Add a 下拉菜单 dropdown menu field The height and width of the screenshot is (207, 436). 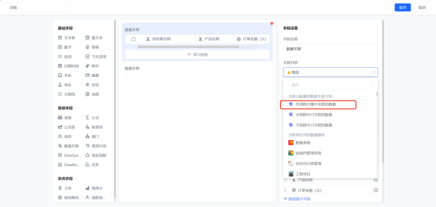point(96,57)
